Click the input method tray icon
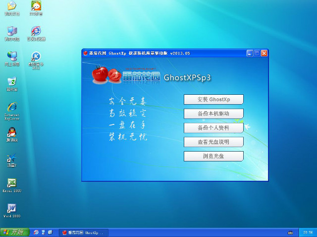The width and height of the screenshot is (317, 237). (x=290, y=233)
